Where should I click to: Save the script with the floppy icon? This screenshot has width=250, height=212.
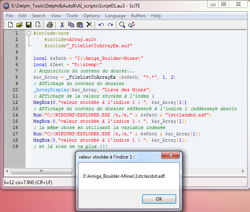click(x=29, y=25)
